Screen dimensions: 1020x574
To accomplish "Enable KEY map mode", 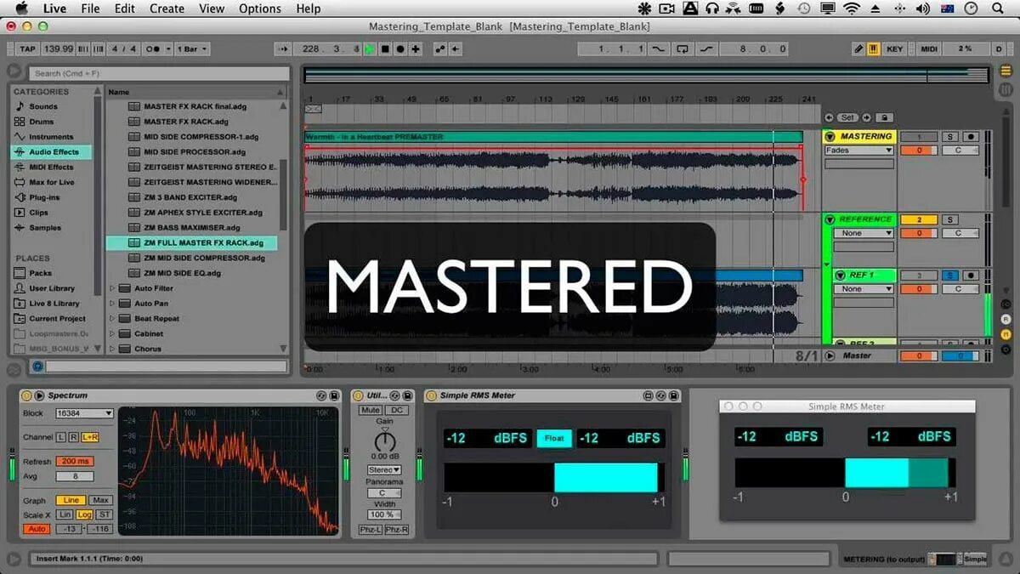I will (x=895, y=49).
